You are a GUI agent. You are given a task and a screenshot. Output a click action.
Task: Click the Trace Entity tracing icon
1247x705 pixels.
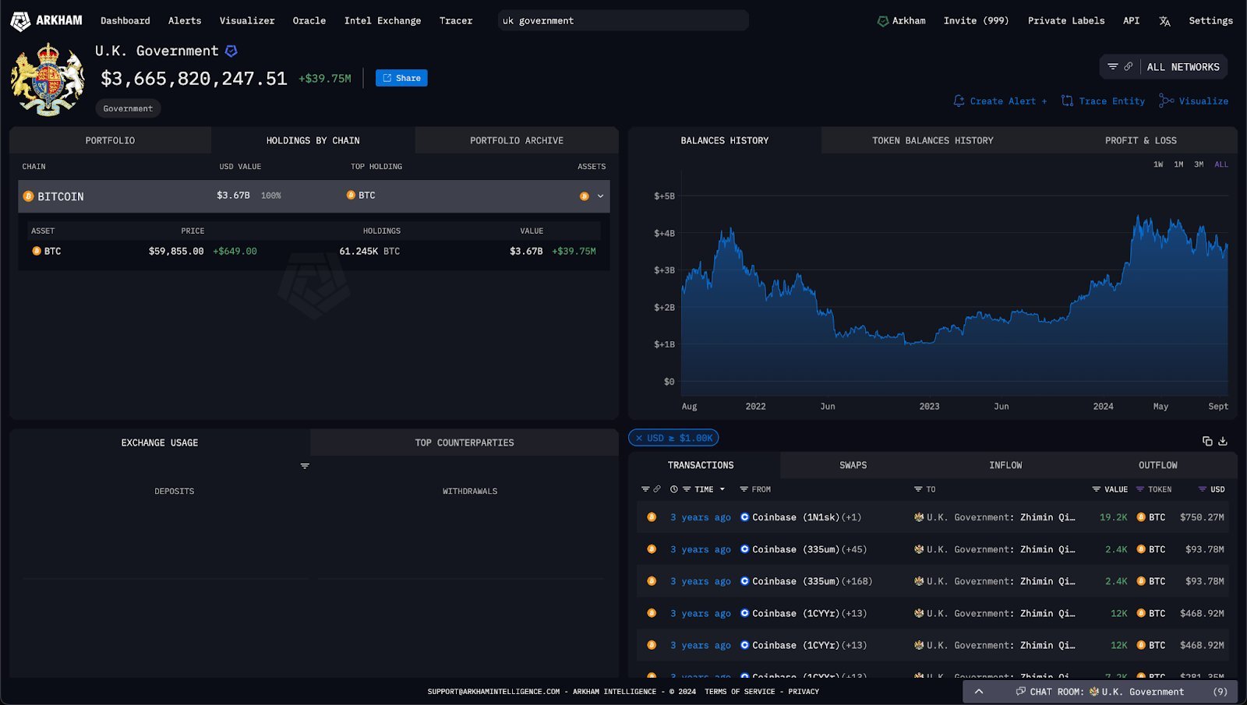(1066, 100)
